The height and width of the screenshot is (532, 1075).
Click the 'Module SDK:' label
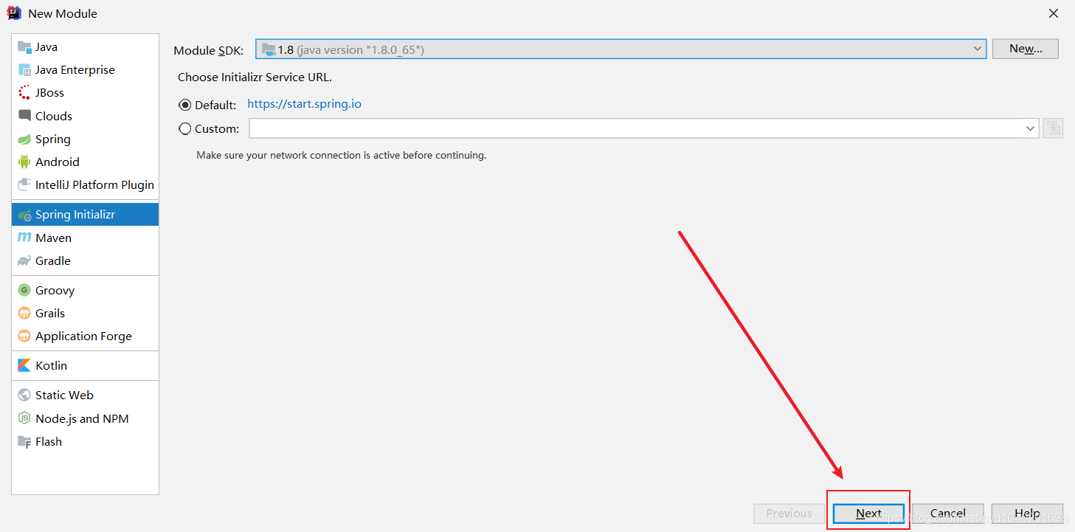pyautogui.click(x=209, y=51)
